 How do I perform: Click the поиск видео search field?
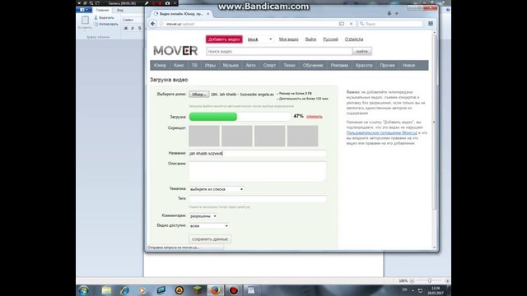pos(279,51)
